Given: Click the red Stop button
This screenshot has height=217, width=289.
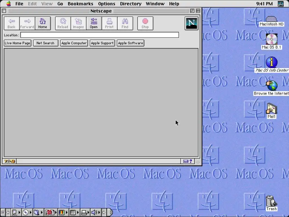Looking at the screenshot, I should [x=145, y=23].
